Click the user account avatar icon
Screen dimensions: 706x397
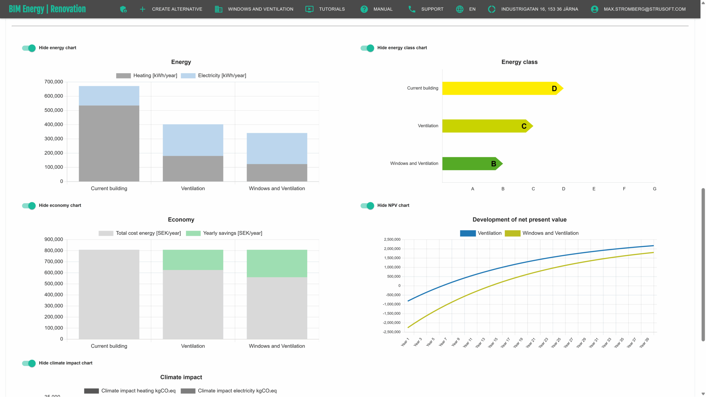click(595, 9)
